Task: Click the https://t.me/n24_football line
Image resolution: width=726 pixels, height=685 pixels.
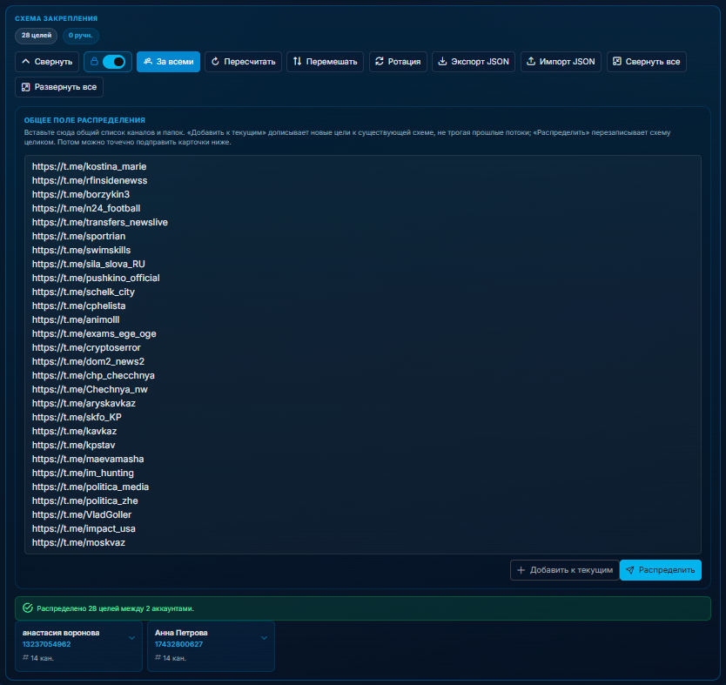Action: (86, 208)
